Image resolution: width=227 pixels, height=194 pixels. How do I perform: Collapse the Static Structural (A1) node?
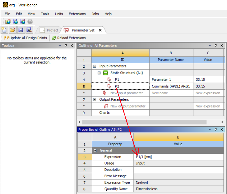99,73
